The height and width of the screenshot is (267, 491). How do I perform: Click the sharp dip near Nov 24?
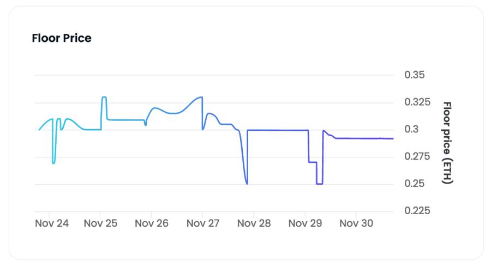click(x=53, y=163)
